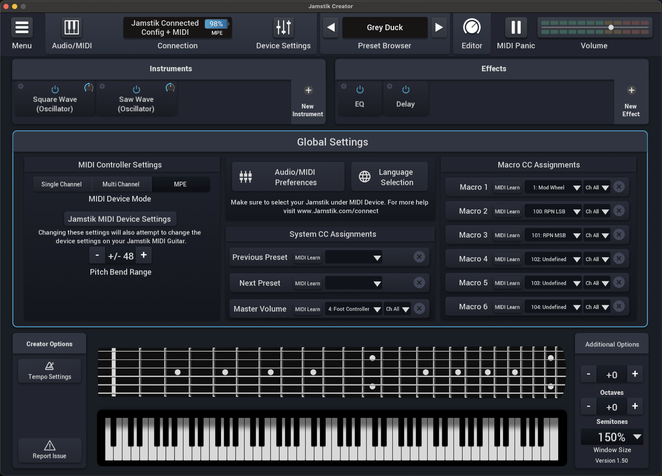Image resolution: width=662 pixels, height=476 pixels.
Task: Clear Macro 1 CC assignment
Action: tap(619, 187)
